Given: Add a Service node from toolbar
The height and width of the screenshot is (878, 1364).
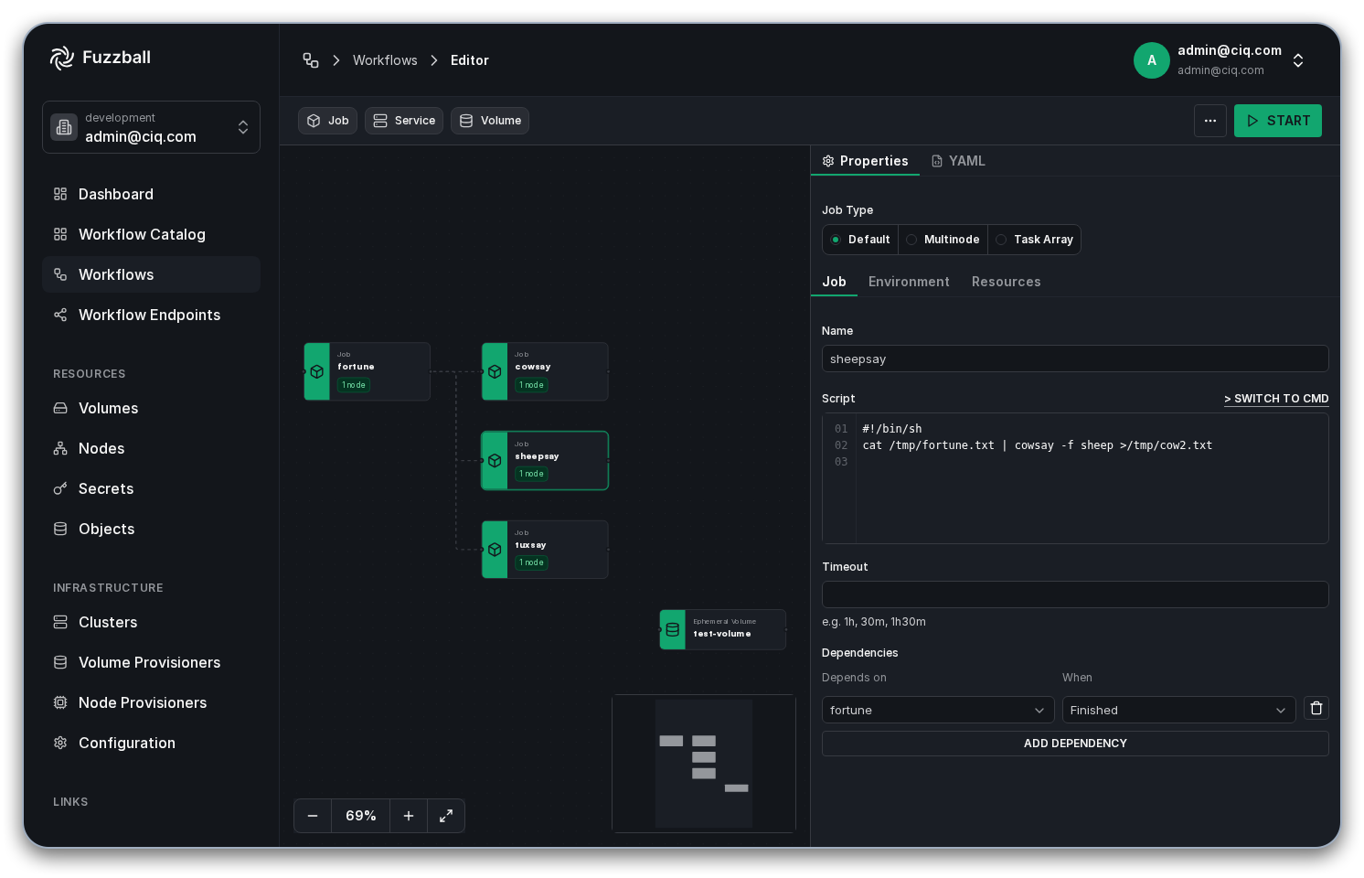Looking at the screenshot, I should click(x=404, y=121).
